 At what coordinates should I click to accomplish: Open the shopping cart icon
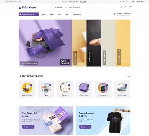[129, 7]
